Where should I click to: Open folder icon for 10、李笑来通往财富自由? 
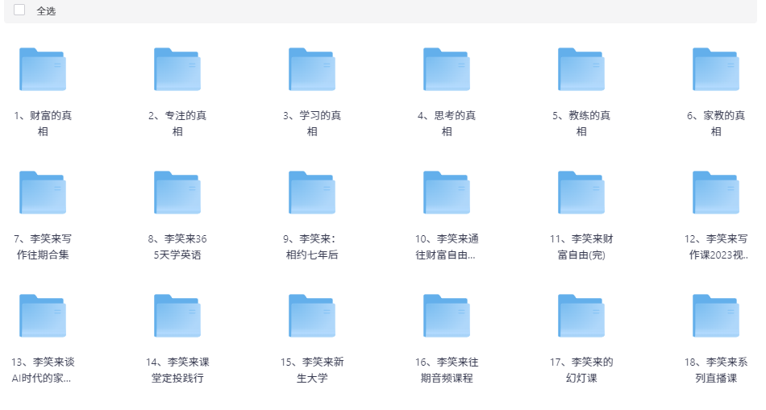click(x=447, y=193)
